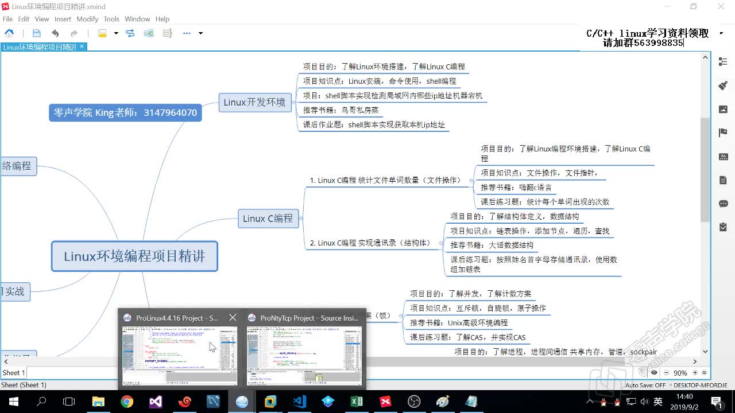Open the Marker panel with flag icon
Image resolution: width=735 pixels, height=413 pixels.
click(x=722, y=132)
